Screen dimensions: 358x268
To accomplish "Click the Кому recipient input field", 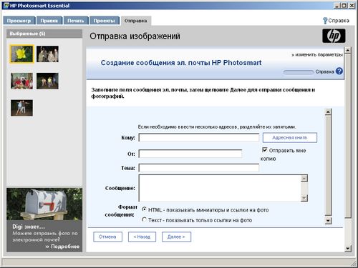I will [199, 137].
